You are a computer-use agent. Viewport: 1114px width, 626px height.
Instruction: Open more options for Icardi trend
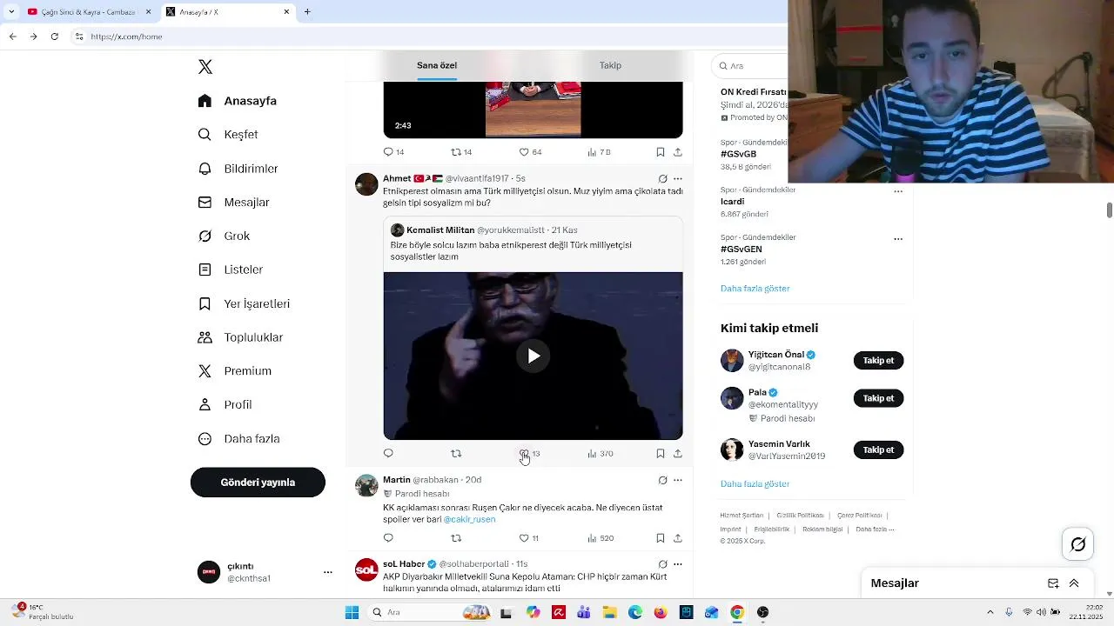[898, 191]
